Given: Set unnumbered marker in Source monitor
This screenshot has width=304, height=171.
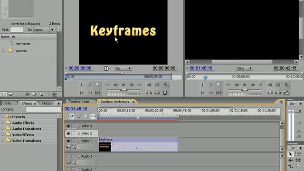Looking at the screenshot, I should (x=97, y=85).
